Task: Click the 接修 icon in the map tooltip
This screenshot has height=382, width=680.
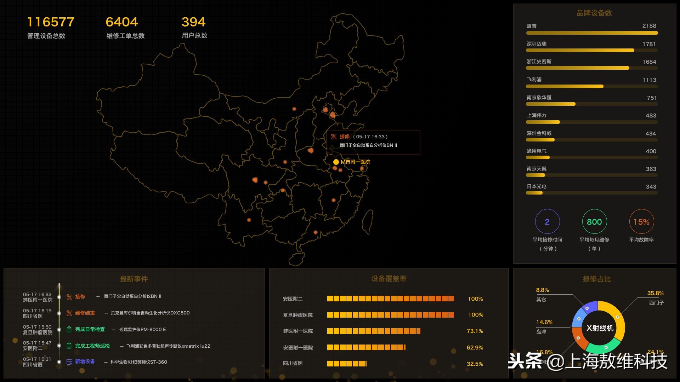Action: tap(333, 135)
